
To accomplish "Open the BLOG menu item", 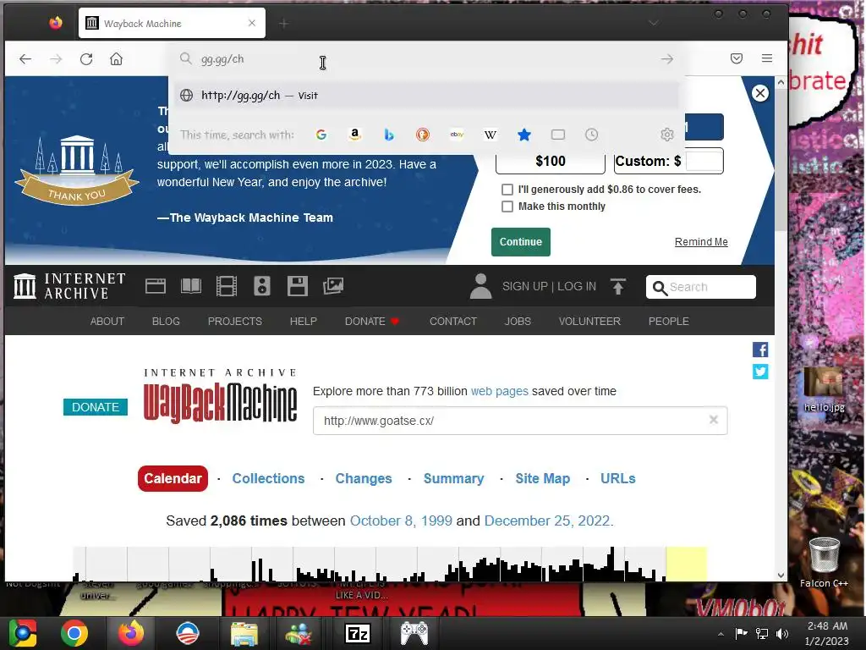I will (x=167, y=321).
